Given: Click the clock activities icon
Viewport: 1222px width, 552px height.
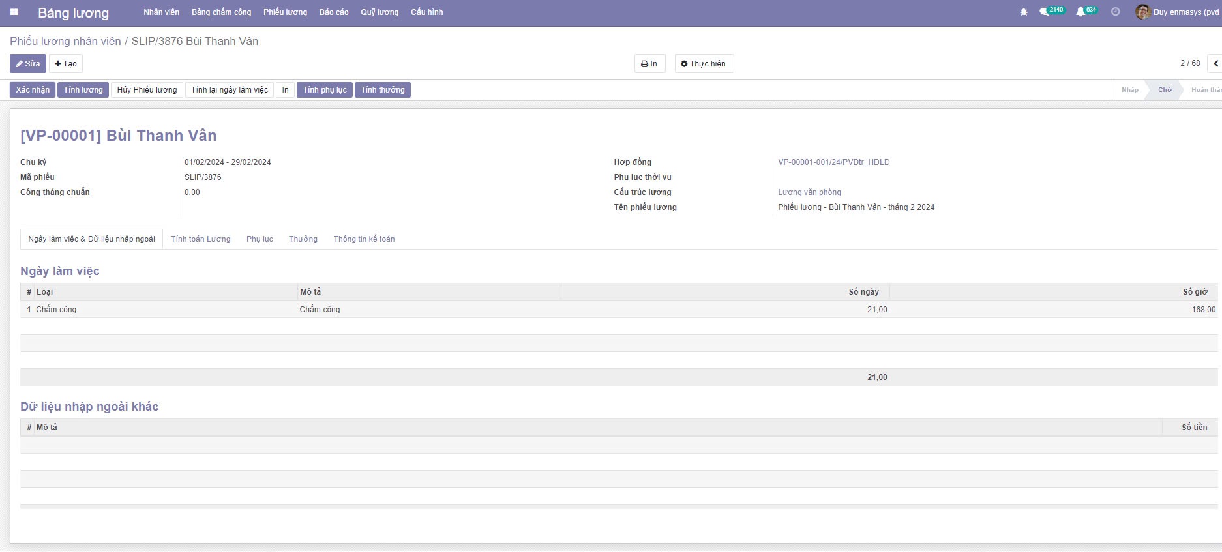Looking at the screenshot, I should tap(1116, 12).
